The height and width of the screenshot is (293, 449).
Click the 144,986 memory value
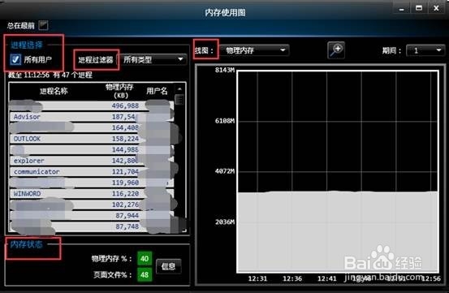[x=125, y=149]
